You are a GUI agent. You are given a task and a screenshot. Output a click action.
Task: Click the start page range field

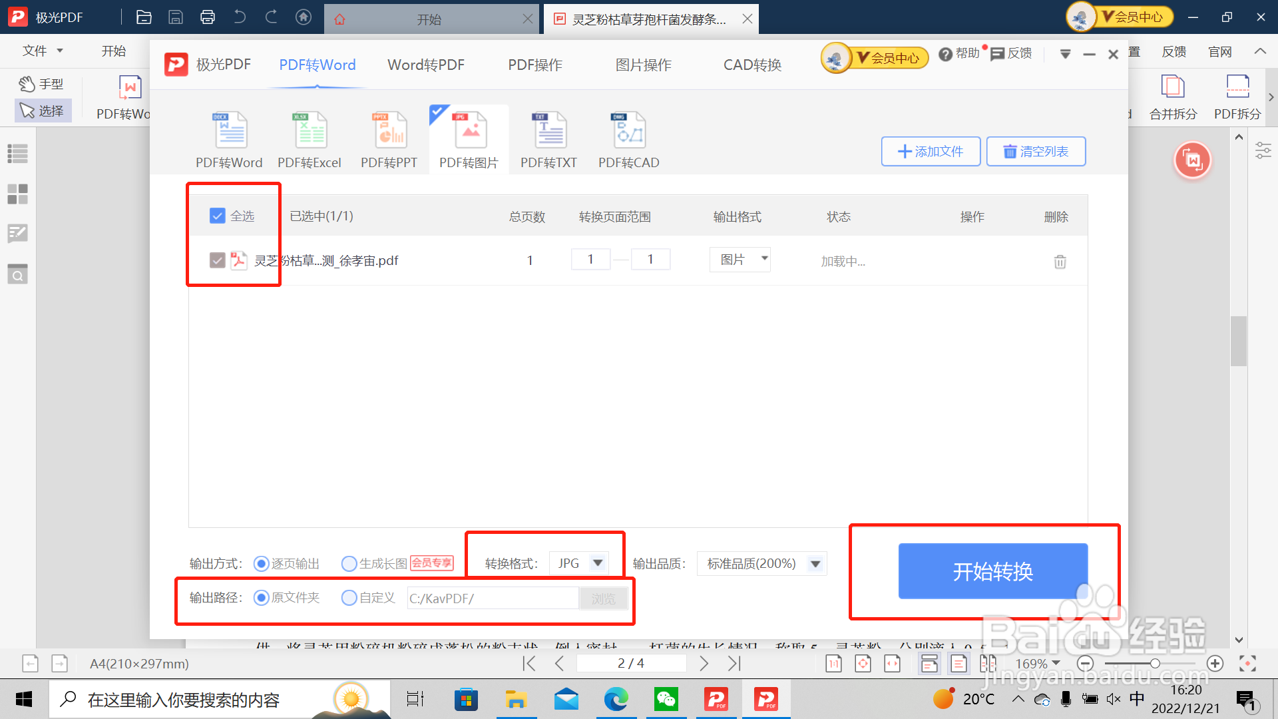click(x=590, y=259)
